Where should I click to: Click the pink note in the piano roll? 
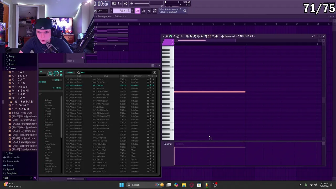click(210, 92)
